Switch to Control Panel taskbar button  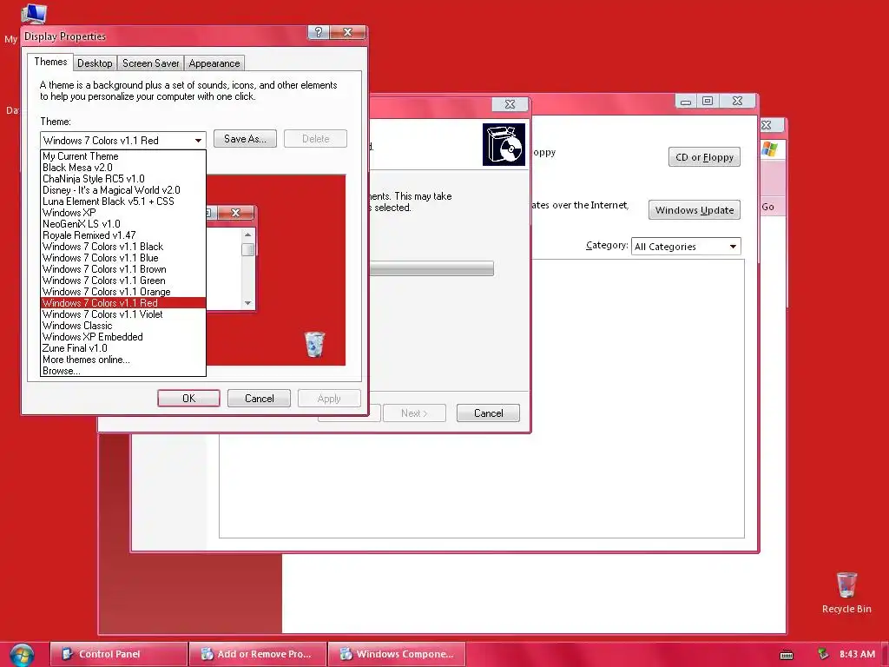click(x=118, y=654)
